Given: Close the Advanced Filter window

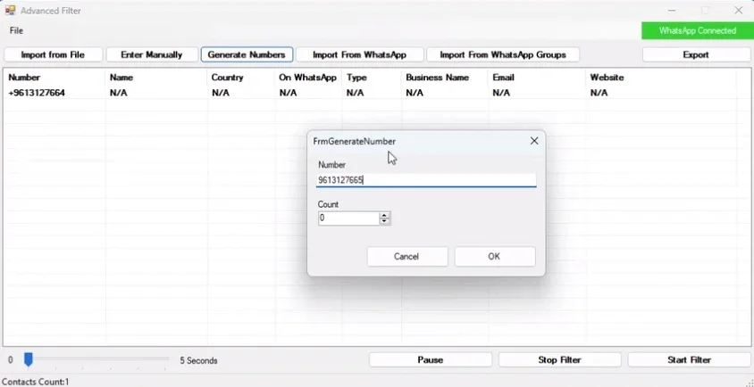Looking at the screenshot, I should (739, 10).
